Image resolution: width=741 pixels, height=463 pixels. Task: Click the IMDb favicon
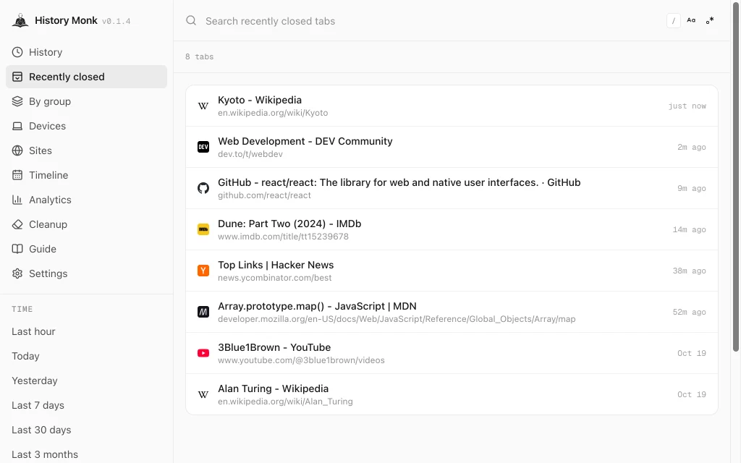pyautogui.click(x=203, y=229)
